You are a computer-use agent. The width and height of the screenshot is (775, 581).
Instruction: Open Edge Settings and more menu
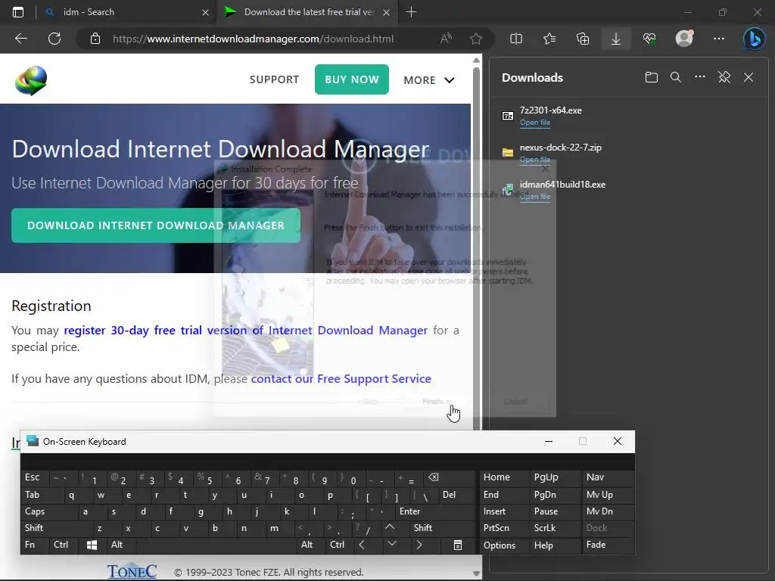(719, 39)
